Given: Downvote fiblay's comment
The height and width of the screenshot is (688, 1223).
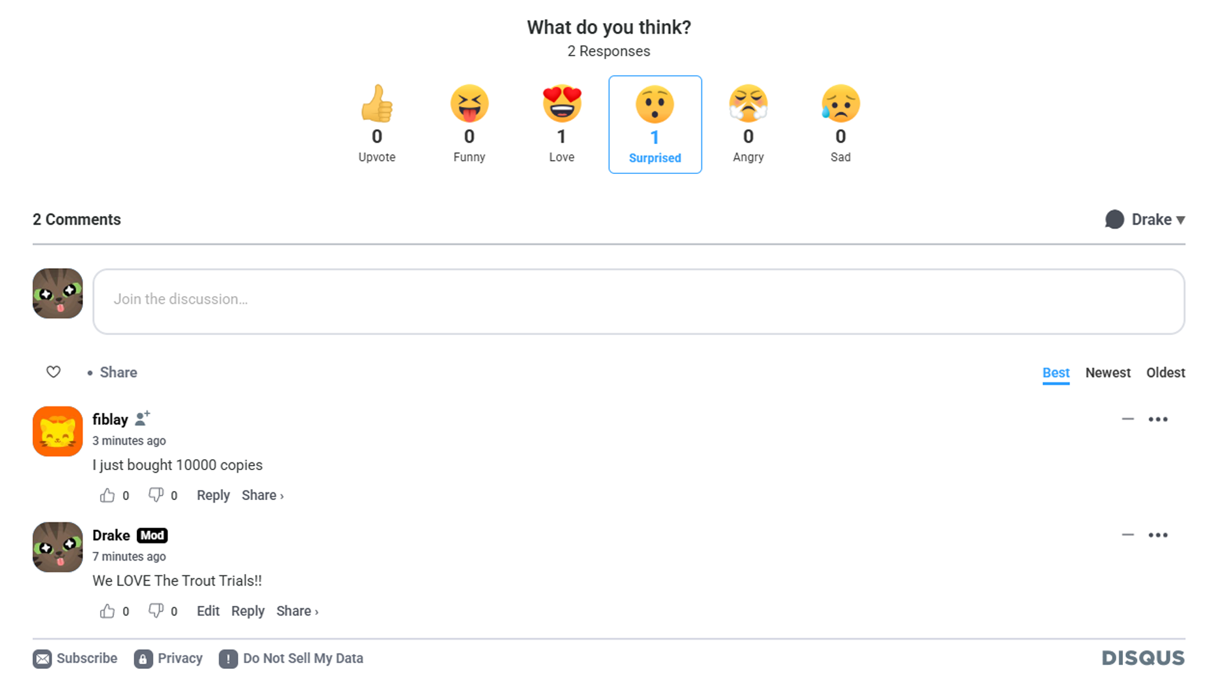Looking at the screenshot, I should [x=156, y=496].
